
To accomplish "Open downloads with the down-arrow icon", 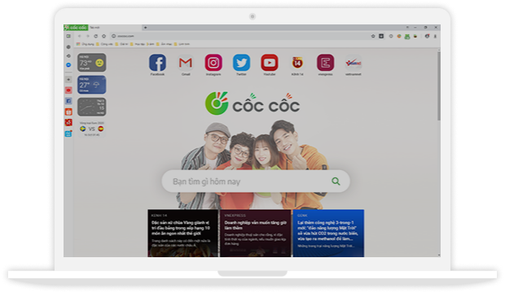I will [x=435, y=37].
